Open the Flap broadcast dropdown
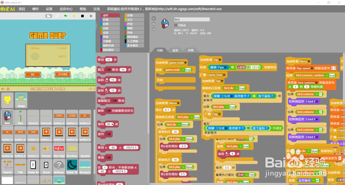Screen dimensions: 345x185 click(x=219, y=114)
